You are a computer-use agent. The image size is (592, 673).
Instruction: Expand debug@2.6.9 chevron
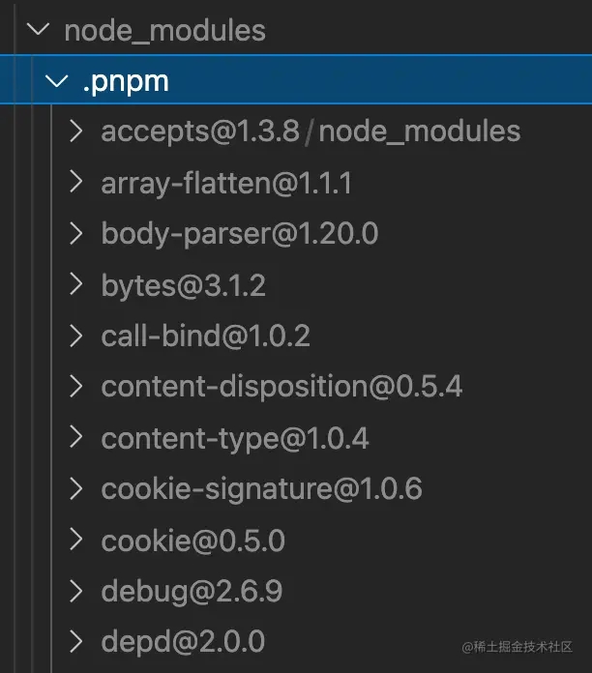76,591
